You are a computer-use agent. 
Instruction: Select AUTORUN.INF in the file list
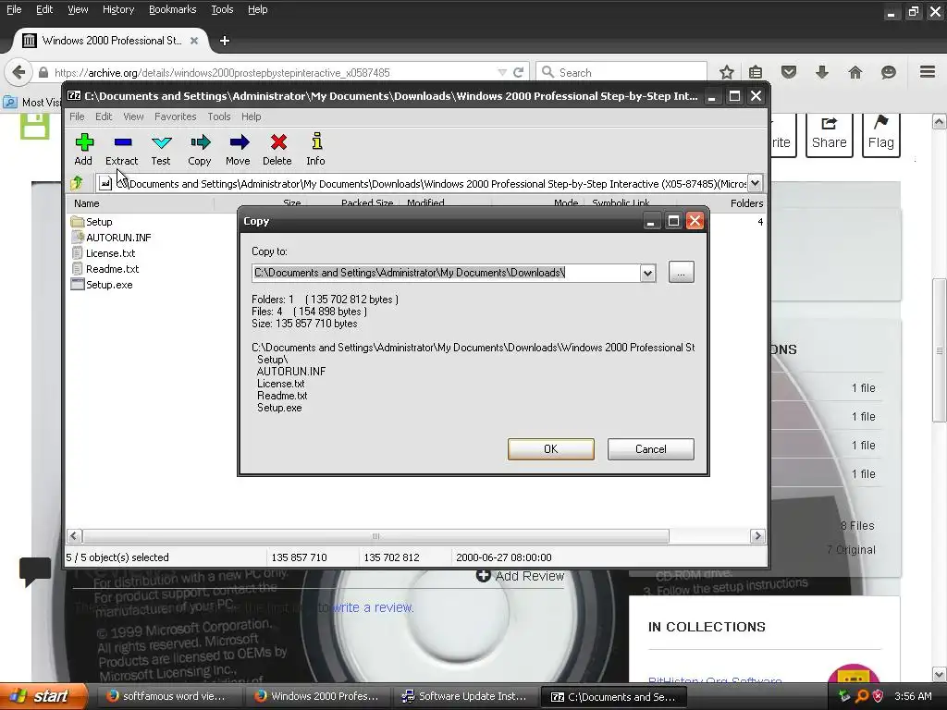click(111, 238)
